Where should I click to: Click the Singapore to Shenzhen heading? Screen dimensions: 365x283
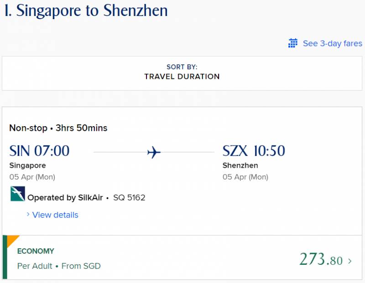tap(86, 11)
